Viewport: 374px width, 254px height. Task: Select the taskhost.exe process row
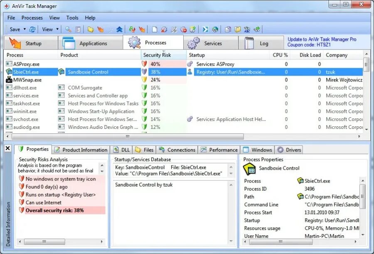(x=184, y=104)
